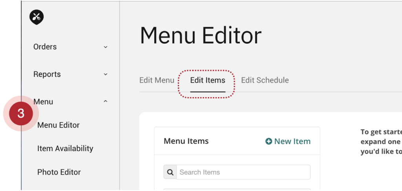Click the red step 3 badge
The height and width of the screenshot is (191, 402).
21,114
